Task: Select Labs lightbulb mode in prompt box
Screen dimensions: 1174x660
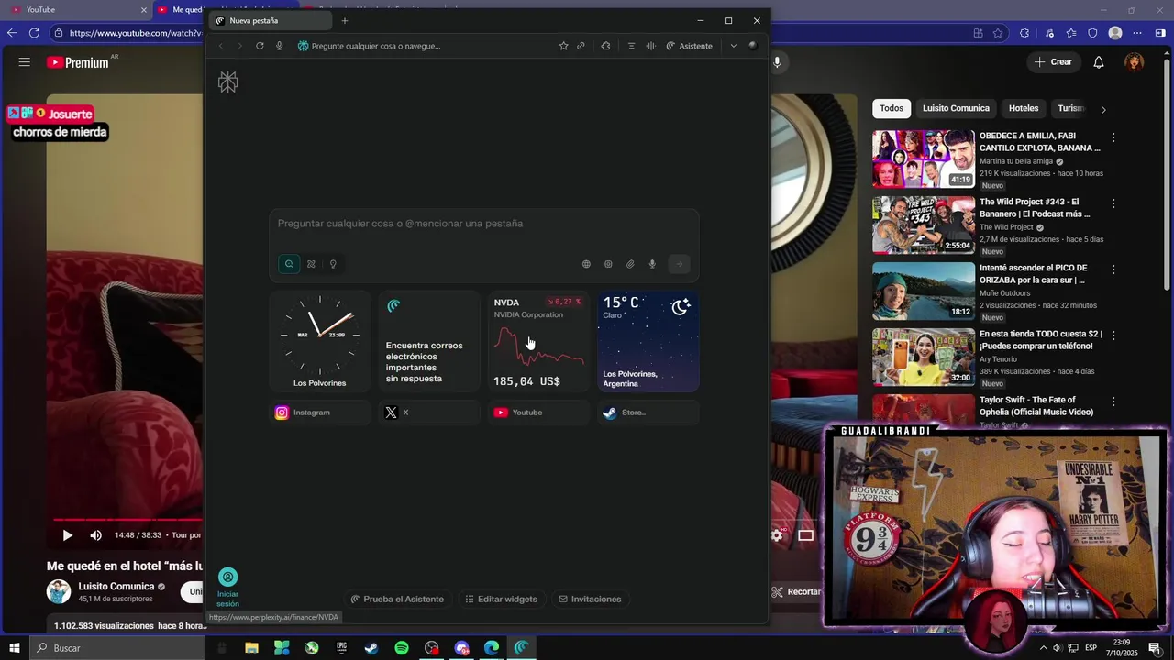Action: pyautogui.click(x=333, y=264)
